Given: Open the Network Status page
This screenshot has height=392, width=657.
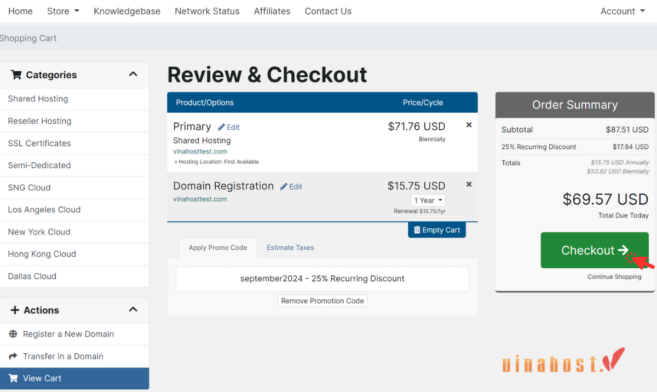Looking at the screenshot, I should (x=207, y=11).
